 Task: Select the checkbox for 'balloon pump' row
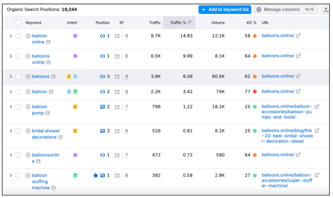[x=18, y=107]
